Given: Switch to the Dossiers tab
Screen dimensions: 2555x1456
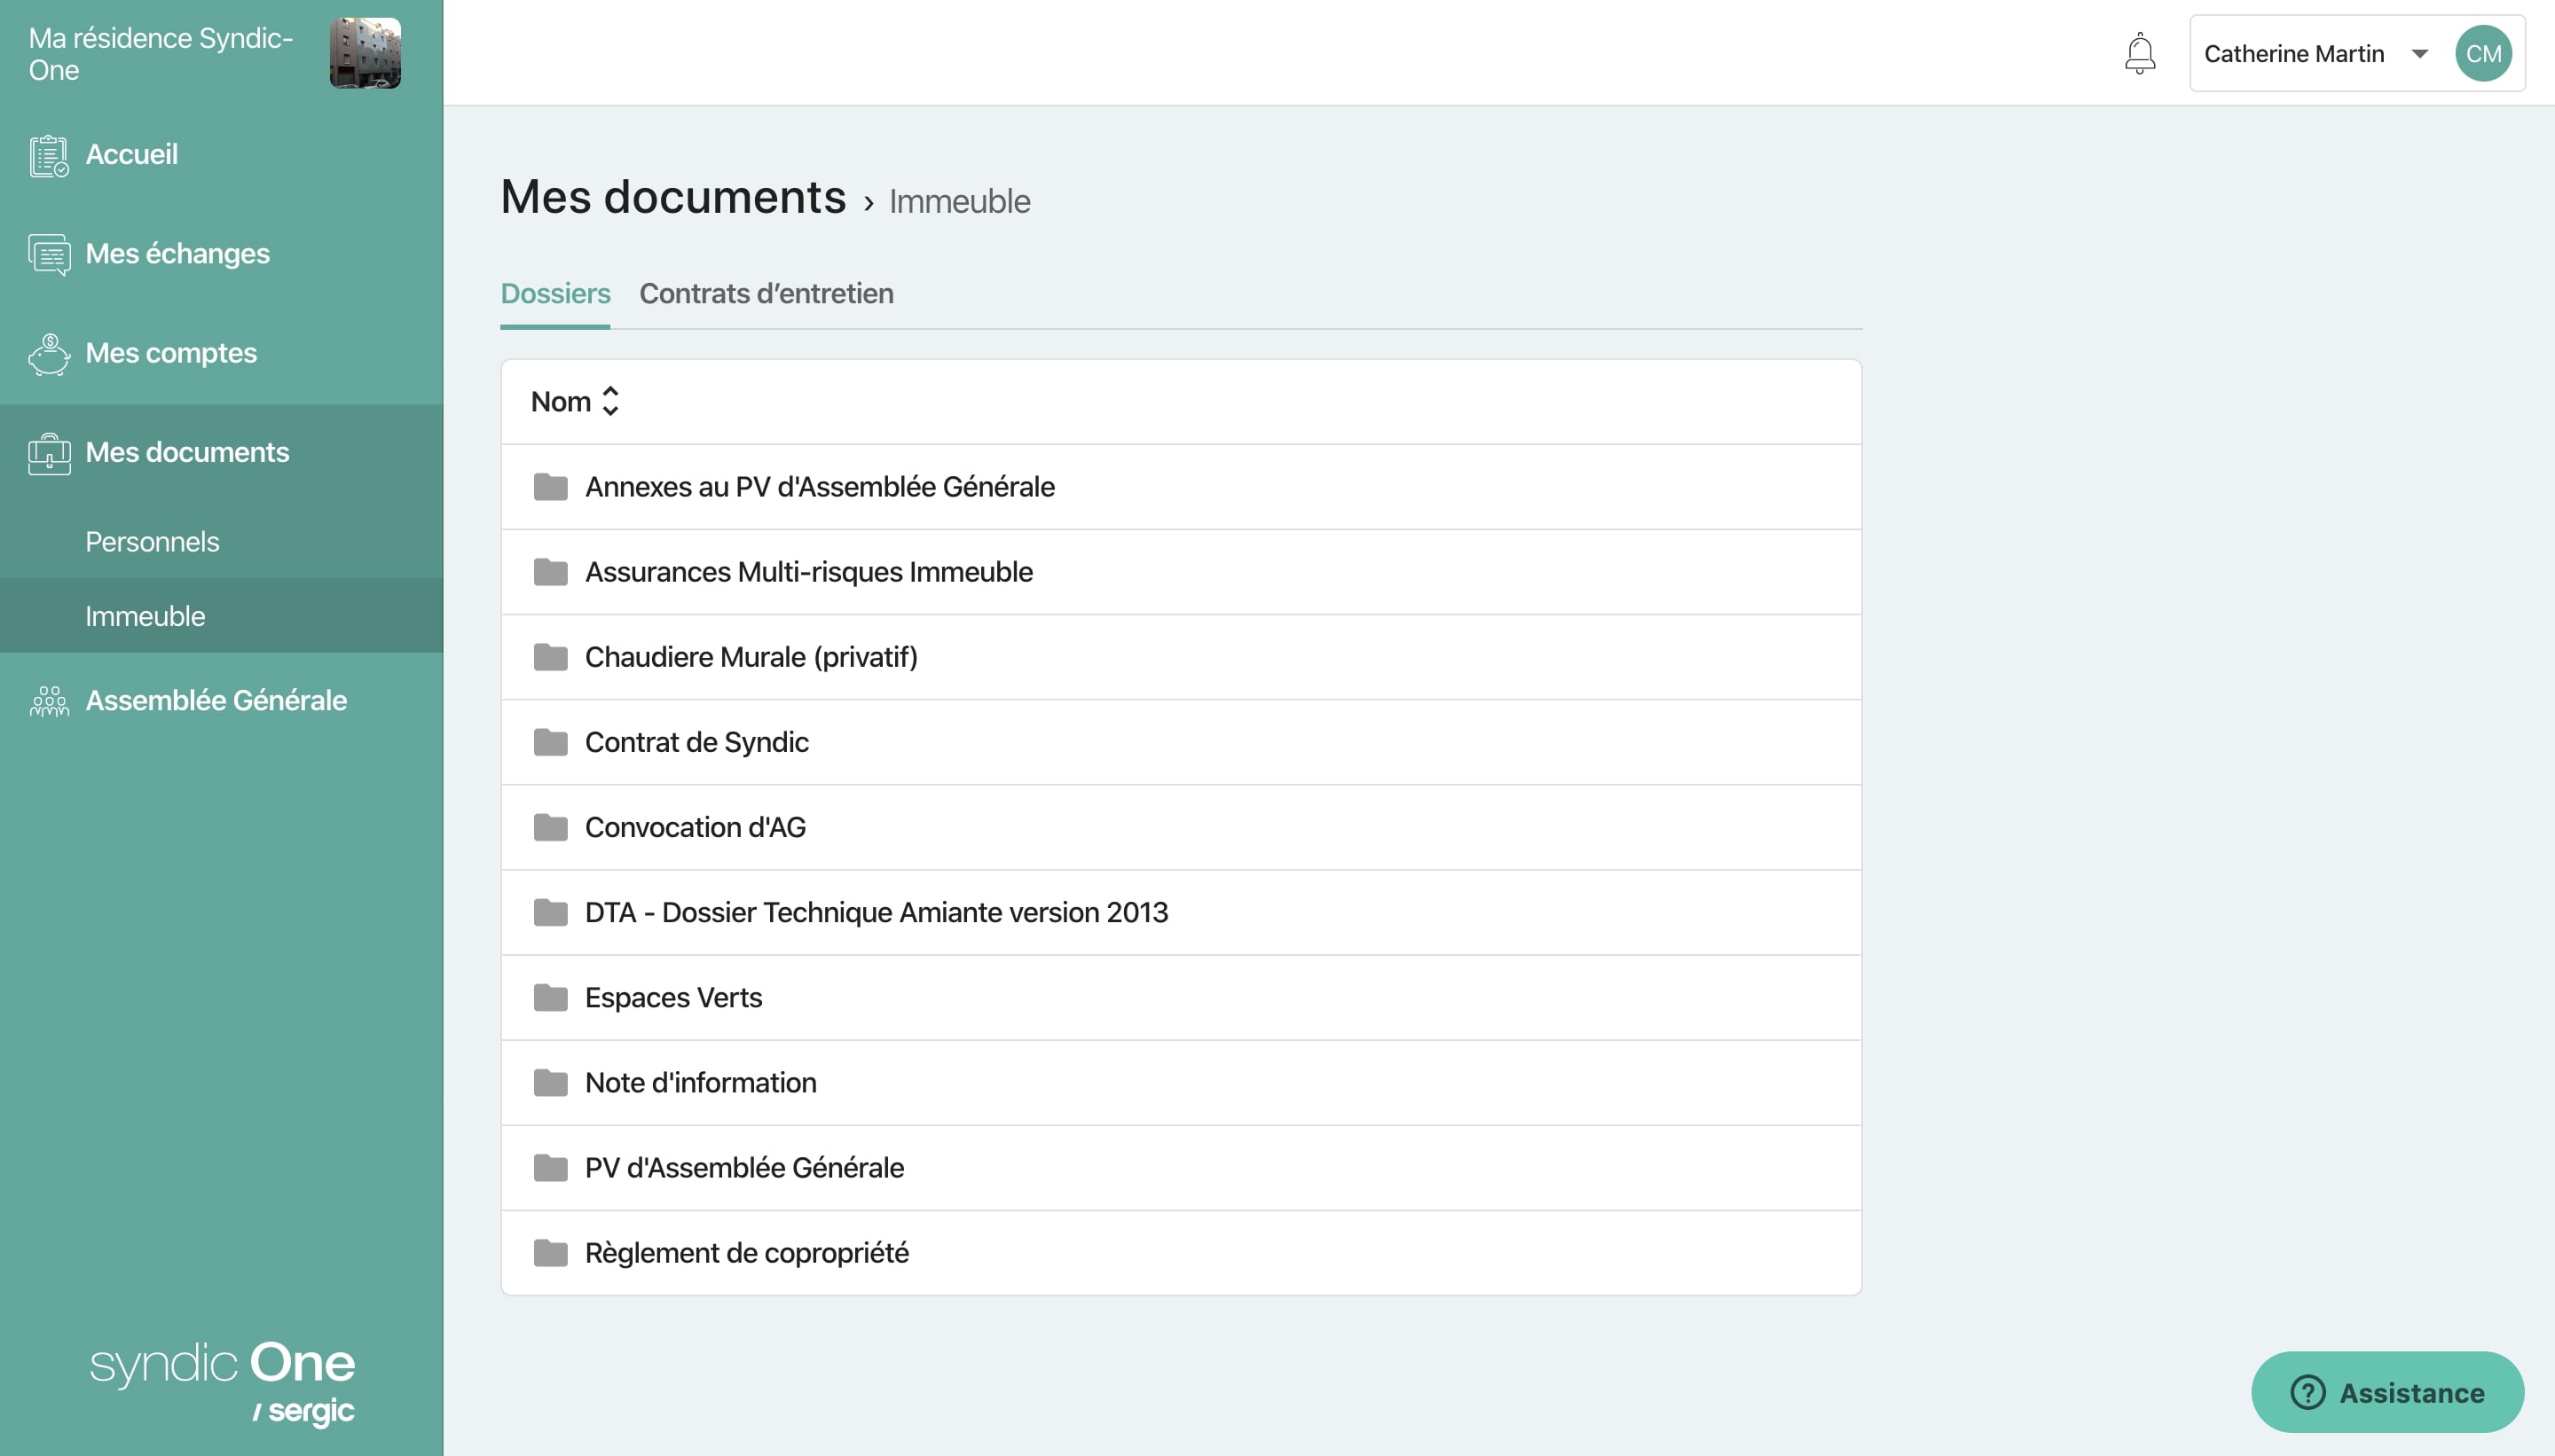Looking at the screenshot, I should pos(555,293).
